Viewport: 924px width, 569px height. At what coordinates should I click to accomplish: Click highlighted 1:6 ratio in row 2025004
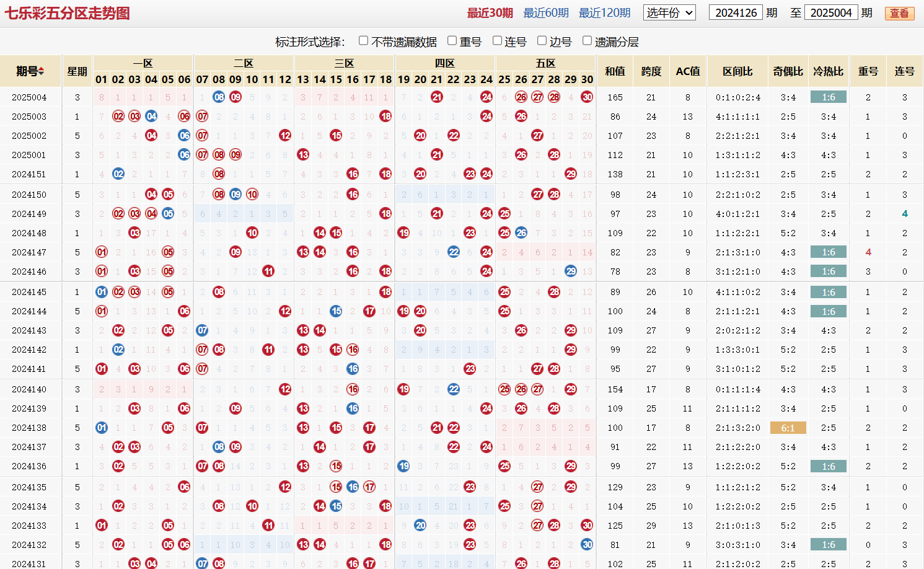tap(829, 97)
